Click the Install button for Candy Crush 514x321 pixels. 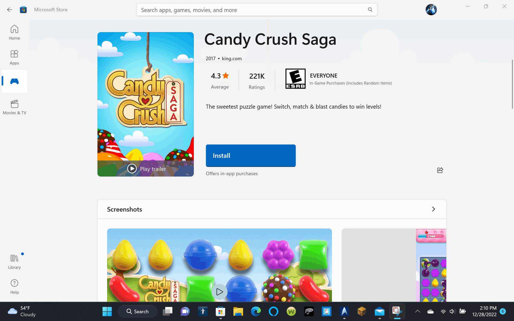(x=251, y=155)
